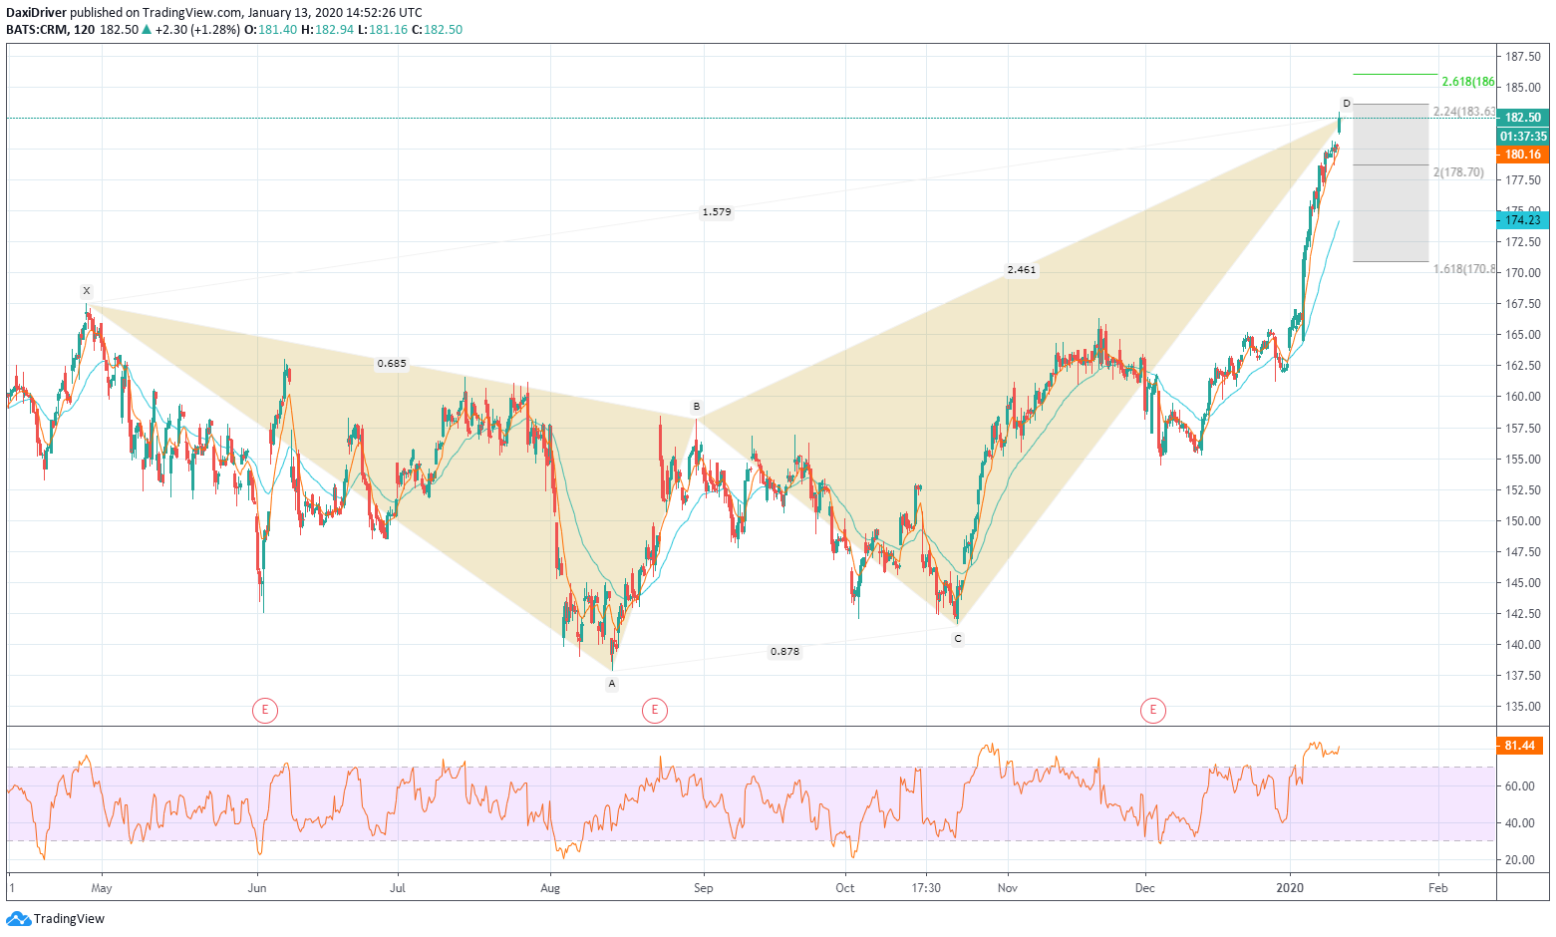
Task: Click the TradingView.com text in header
Action: [x=191, y=13]
